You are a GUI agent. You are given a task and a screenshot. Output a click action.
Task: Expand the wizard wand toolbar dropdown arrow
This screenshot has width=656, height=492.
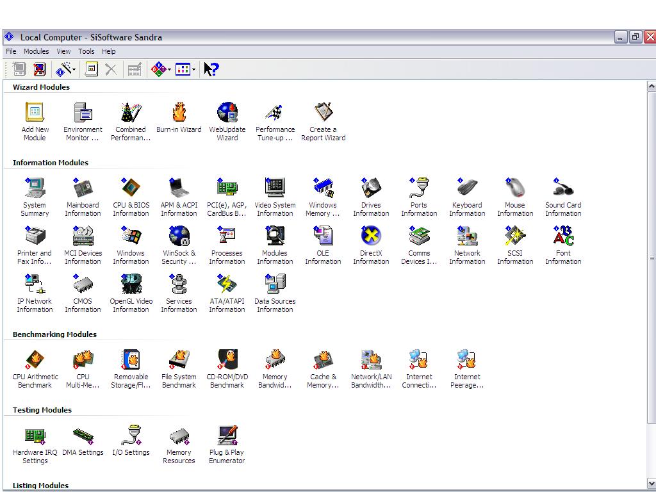(74, 69)
